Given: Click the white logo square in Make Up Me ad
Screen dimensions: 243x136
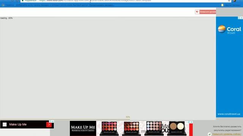Looking at the screenshot, I should (5, 124).
